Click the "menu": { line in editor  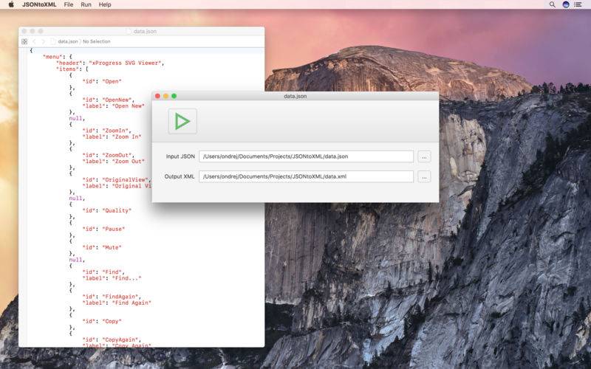[x=58, y=57]
